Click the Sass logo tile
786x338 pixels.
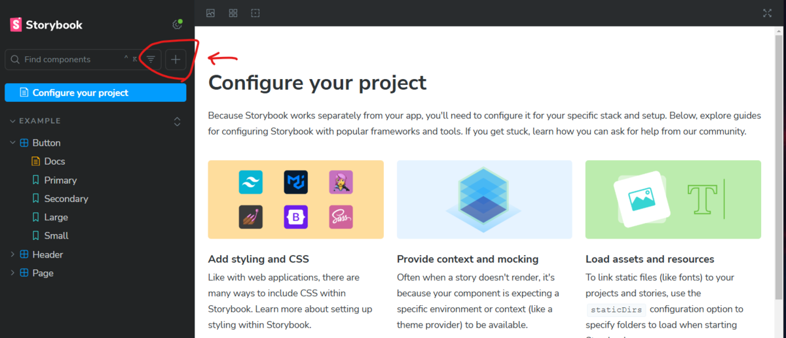point(341,216)
